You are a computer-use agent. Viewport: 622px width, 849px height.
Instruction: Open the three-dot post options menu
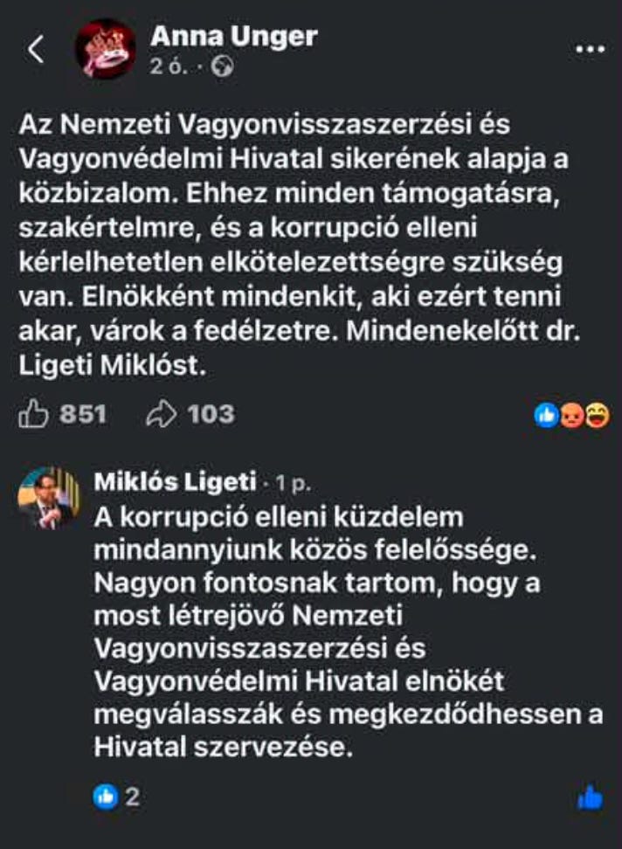coord(590,49)
